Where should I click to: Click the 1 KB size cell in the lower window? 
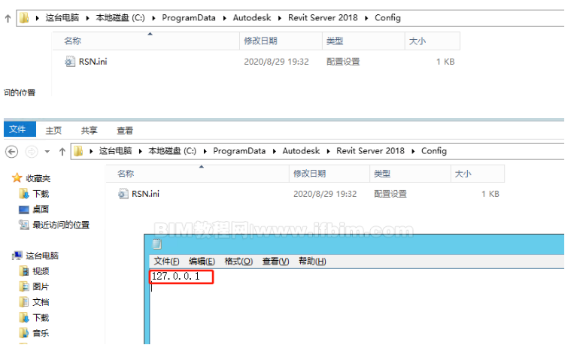490,194
